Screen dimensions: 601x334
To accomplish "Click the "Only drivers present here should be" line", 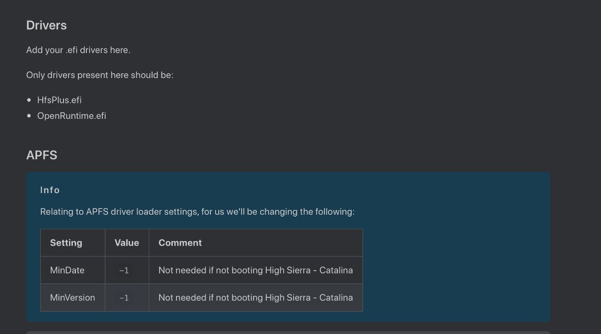I will click(100, 75).
